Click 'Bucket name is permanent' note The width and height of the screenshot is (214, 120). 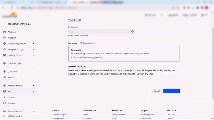point(78,36)
